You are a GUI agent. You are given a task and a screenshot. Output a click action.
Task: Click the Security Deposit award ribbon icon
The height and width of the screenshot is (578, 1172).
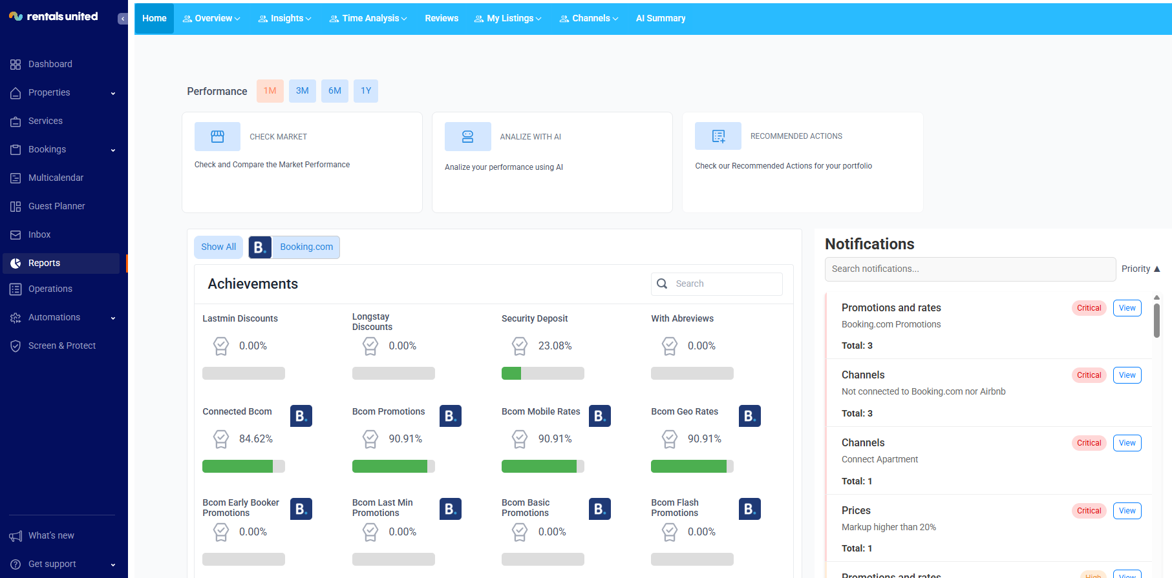[x=520, y=346]
